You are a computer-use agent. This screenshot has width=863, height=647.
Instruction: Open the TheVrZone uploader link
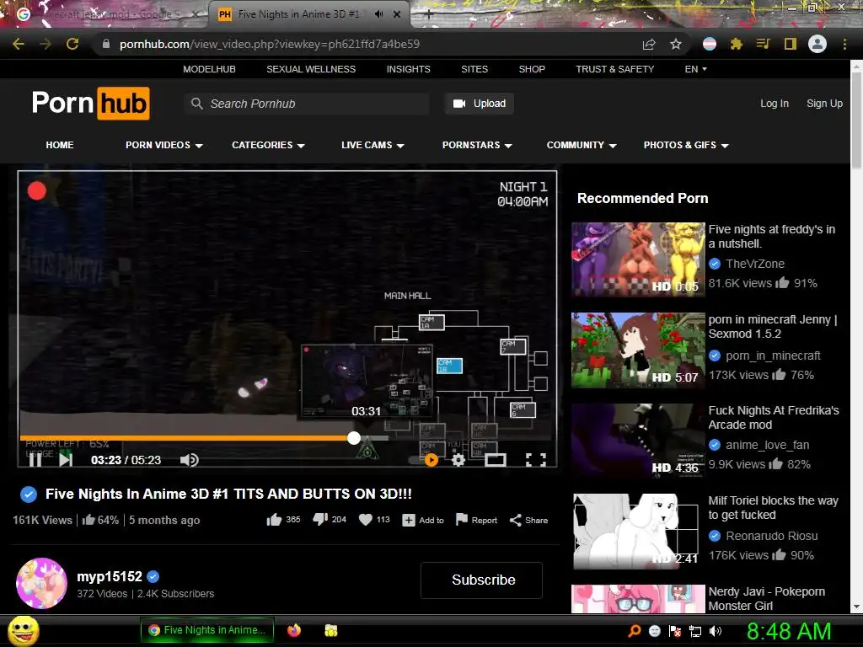pyautogui.click(x=755, y=264)
